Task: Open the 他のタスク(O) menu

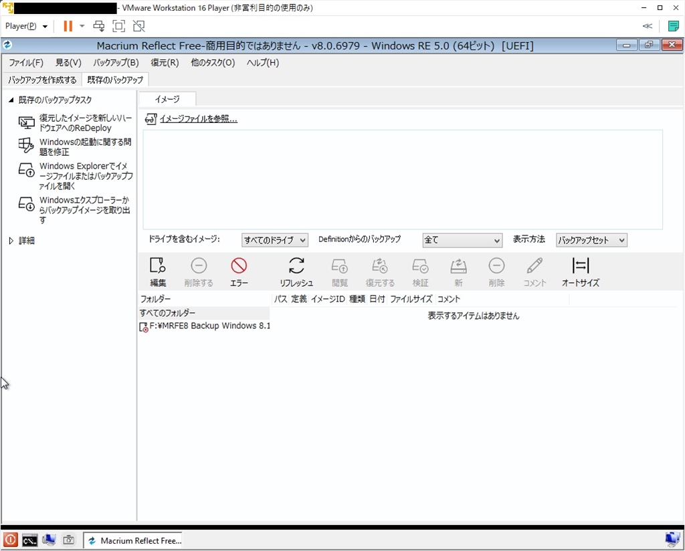Action: click(213, 63)
